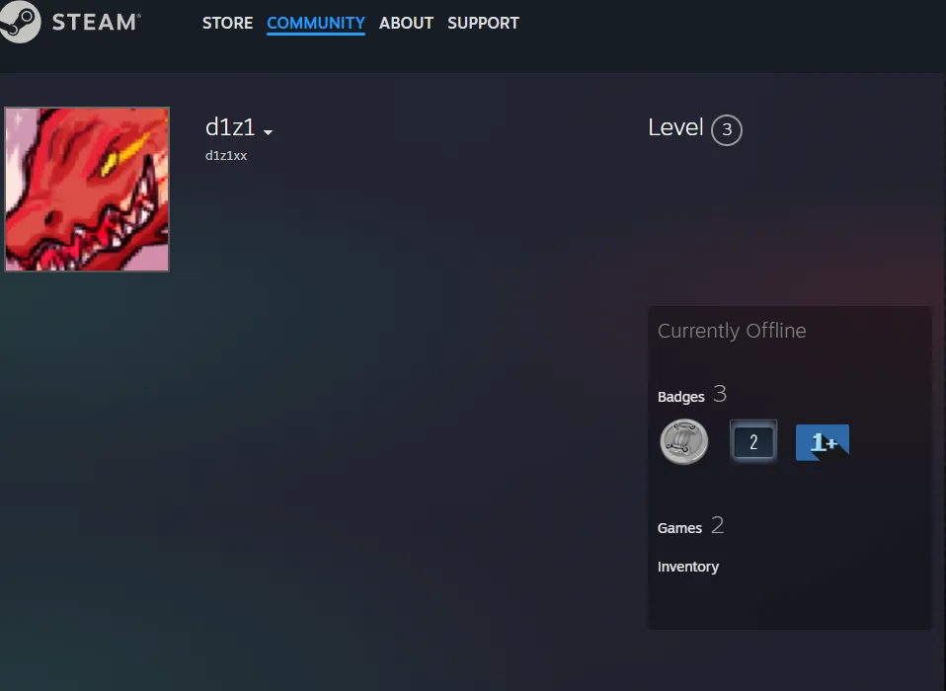Open the blue 1+ game collector badge
This screenshot has height=691, width=946.
click(x=823, y=442)
